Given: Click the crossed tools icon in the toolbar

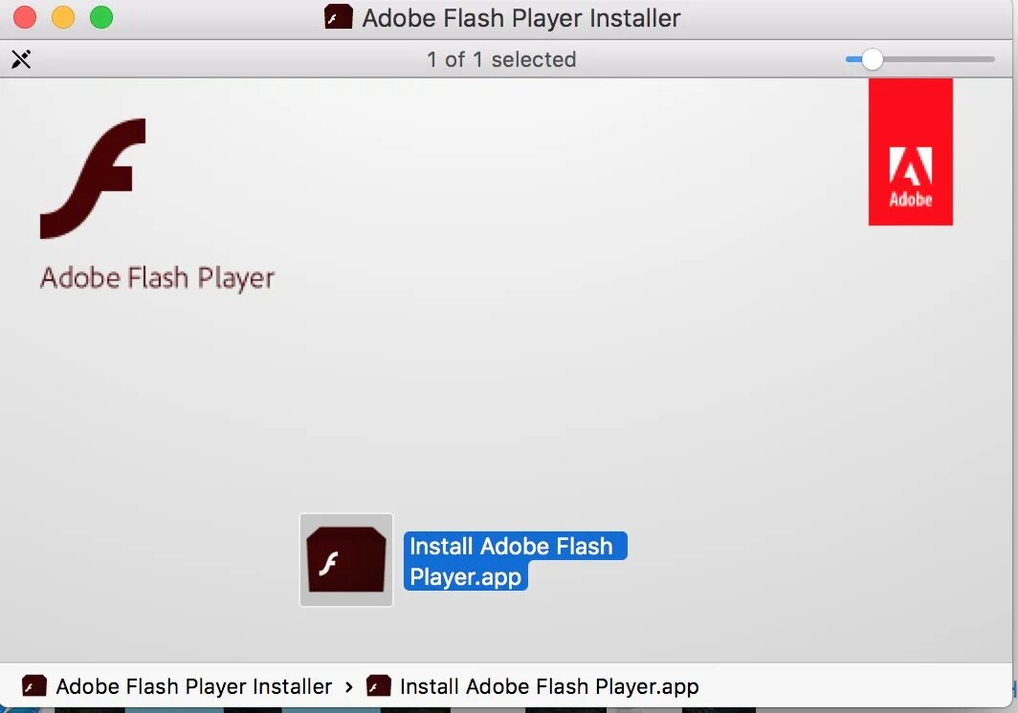Looking at the screenshot, I should click(21, 59).
